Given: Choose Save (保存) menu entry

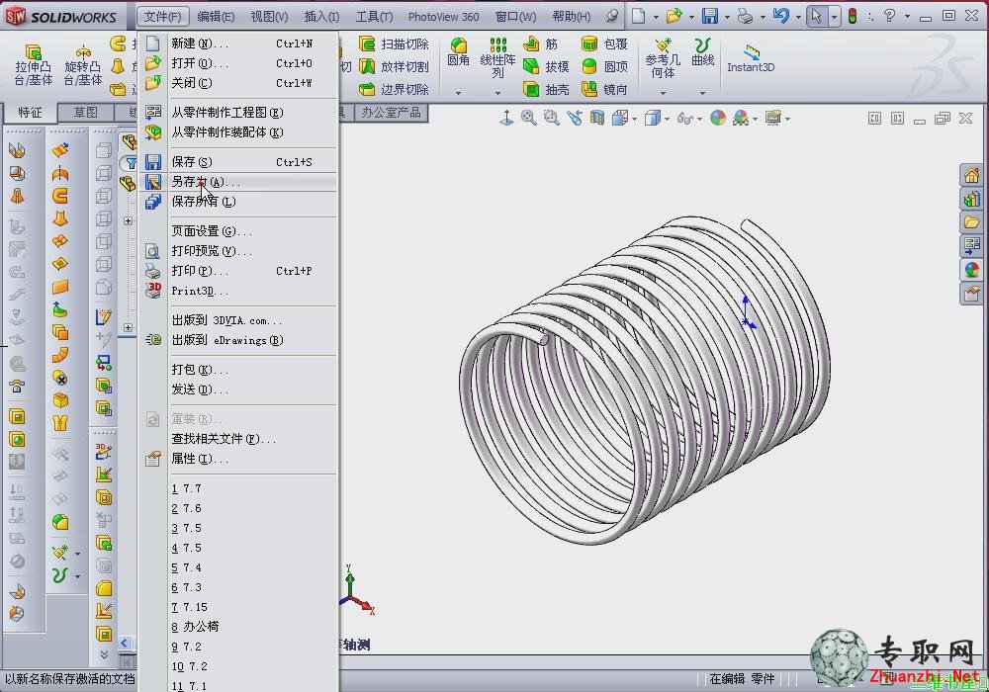Looking at the screenshot, I should point(239,162).
